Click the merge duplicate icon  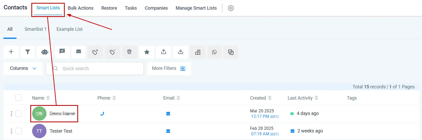(231, 52)
